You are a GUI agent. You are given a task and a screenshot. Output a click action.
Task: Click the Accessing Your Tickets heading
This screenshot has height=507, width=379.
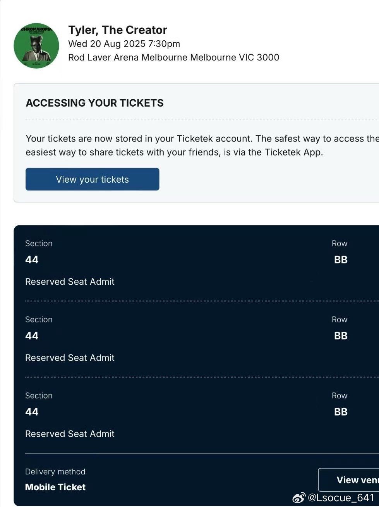94,103
